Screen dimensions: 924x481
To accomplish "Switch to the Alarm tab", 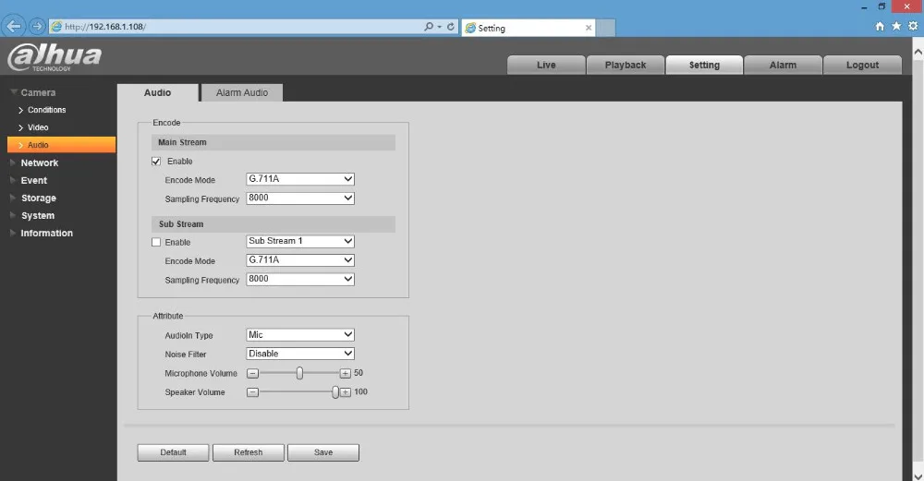I will [783, 65].
